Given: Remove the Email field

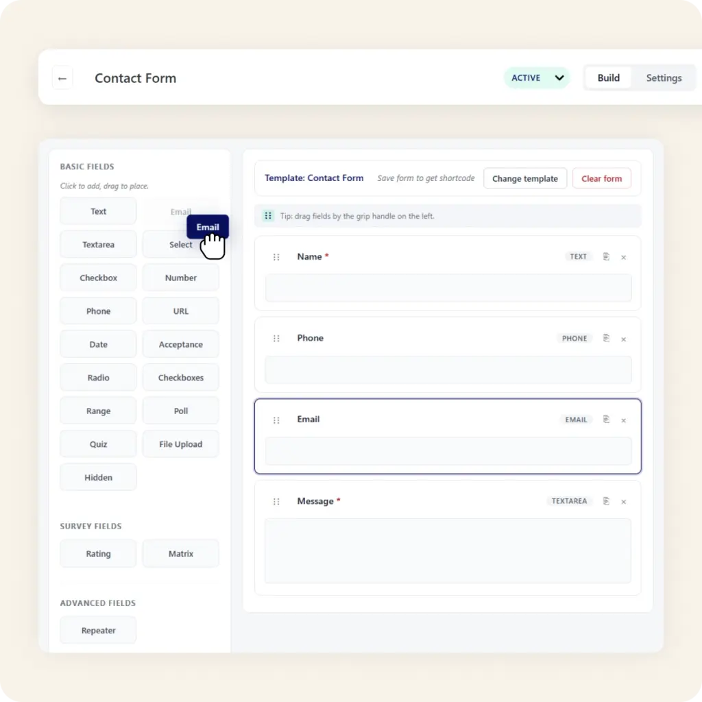Looking at the screenshot, I should [x=623, y=420].
